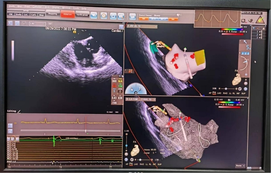Click the Verification stage button

[x=82, y=14]
